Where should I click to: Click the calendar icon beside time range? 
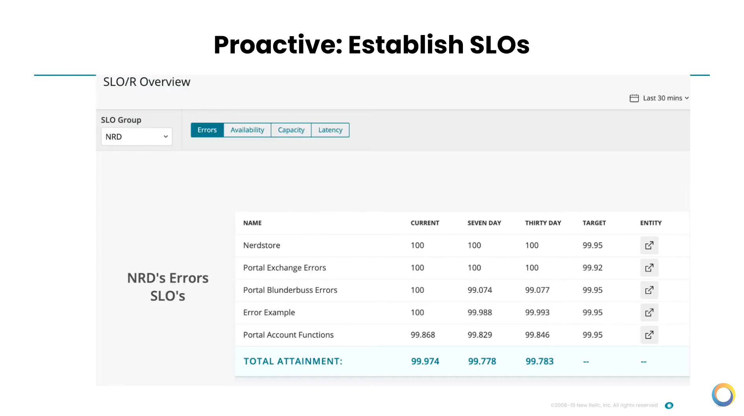tap(634, 98)
